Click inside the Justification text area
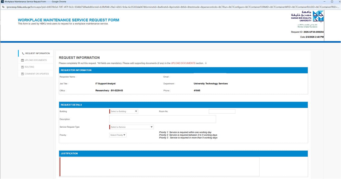The image size is (341, 179). 160,167
